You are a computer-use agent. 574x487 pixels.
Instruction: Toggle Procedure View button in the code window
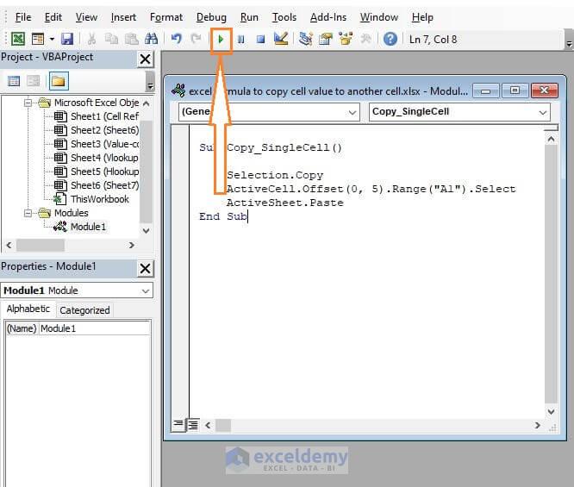click(178, 425)
